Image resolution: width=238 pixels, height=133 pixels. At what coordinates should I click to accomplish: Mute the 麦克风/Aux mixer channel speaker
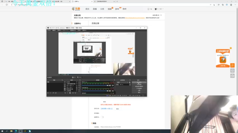[110, 85]
